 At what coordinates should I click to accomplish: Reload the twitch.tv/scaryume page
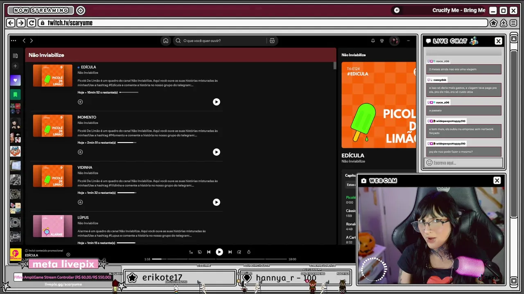(31, 23)
